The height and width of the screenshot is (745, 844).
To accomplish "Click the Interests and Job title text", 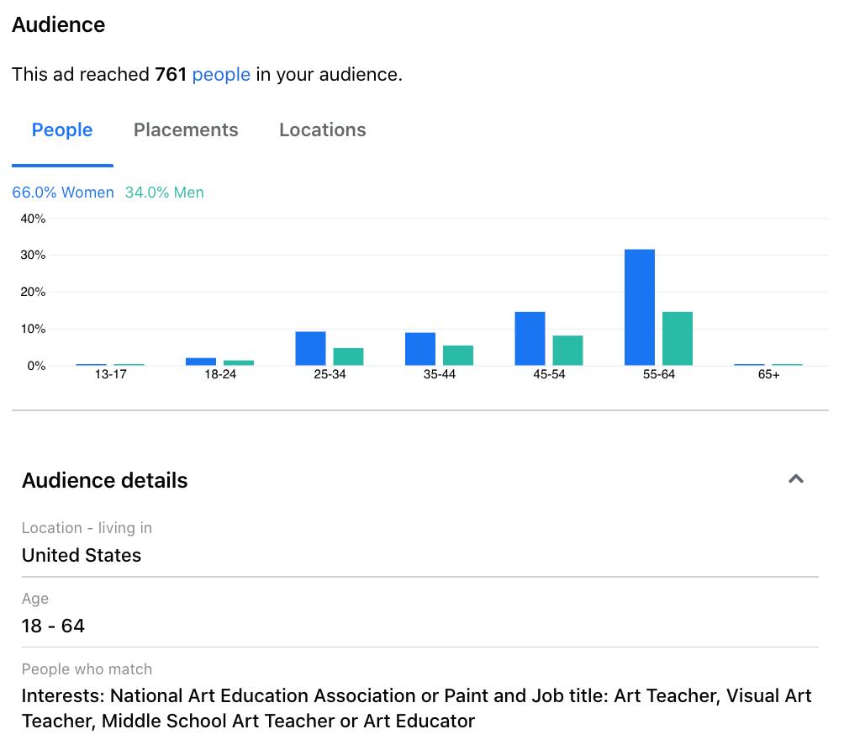I will click(416, 708).
